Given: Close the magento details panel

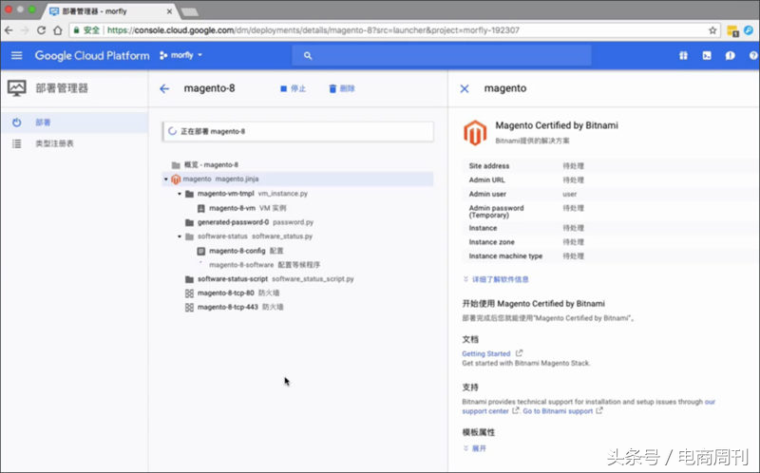Looking at the screenshot, I should pos(465,88).
